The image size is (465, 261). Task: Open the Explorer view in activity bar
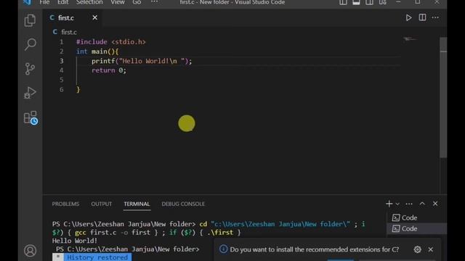[x=30, y=20]
